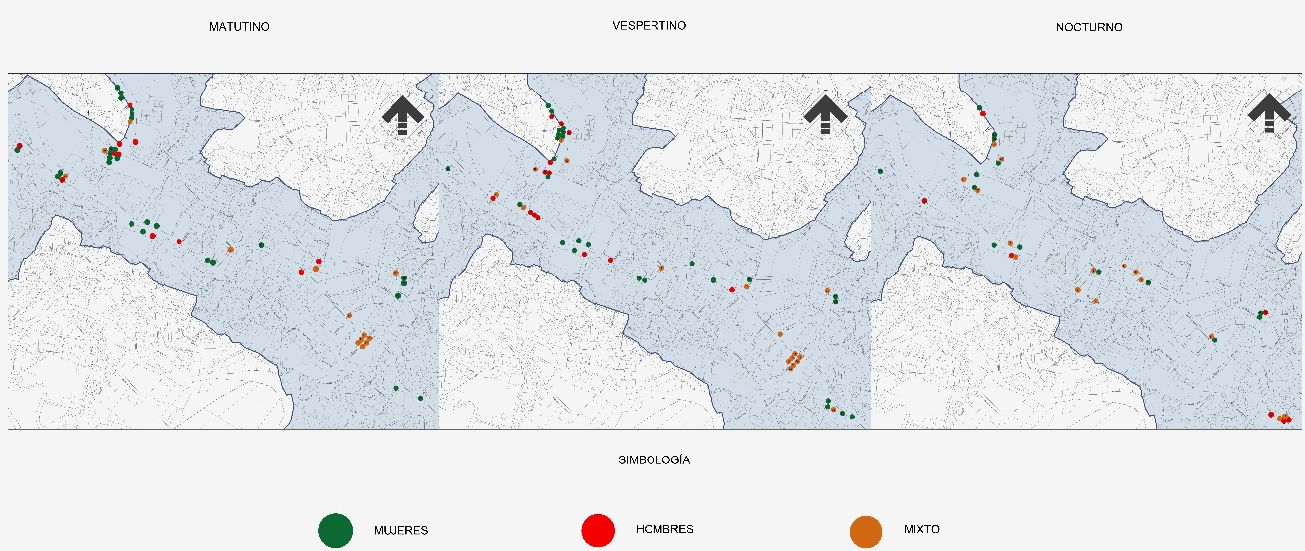Click the NOCTURNO map title
The height and width of the screenshot is (551, 1305).
pyautogui.click(x=1089, y=27)
